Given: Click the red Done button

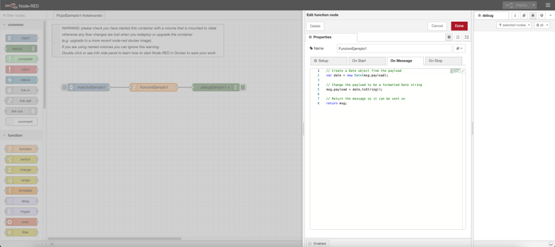Looking at the screenshot, I should [459, 26].
